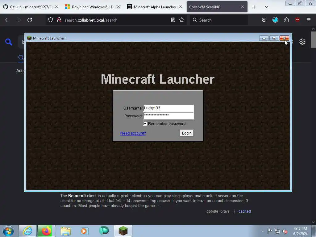
Task: Close the Minecraft Alpha Launcher tab
Action: coord(181,7)
